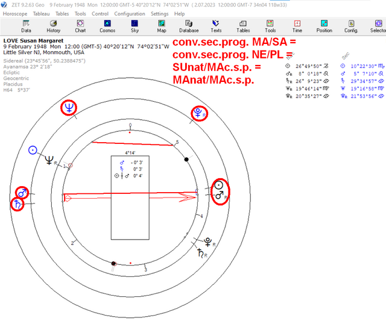Click the 4°14' label above center box
The height and width of the screenshot is (333, 386).
pyautogui.click(x=130, y=153)
